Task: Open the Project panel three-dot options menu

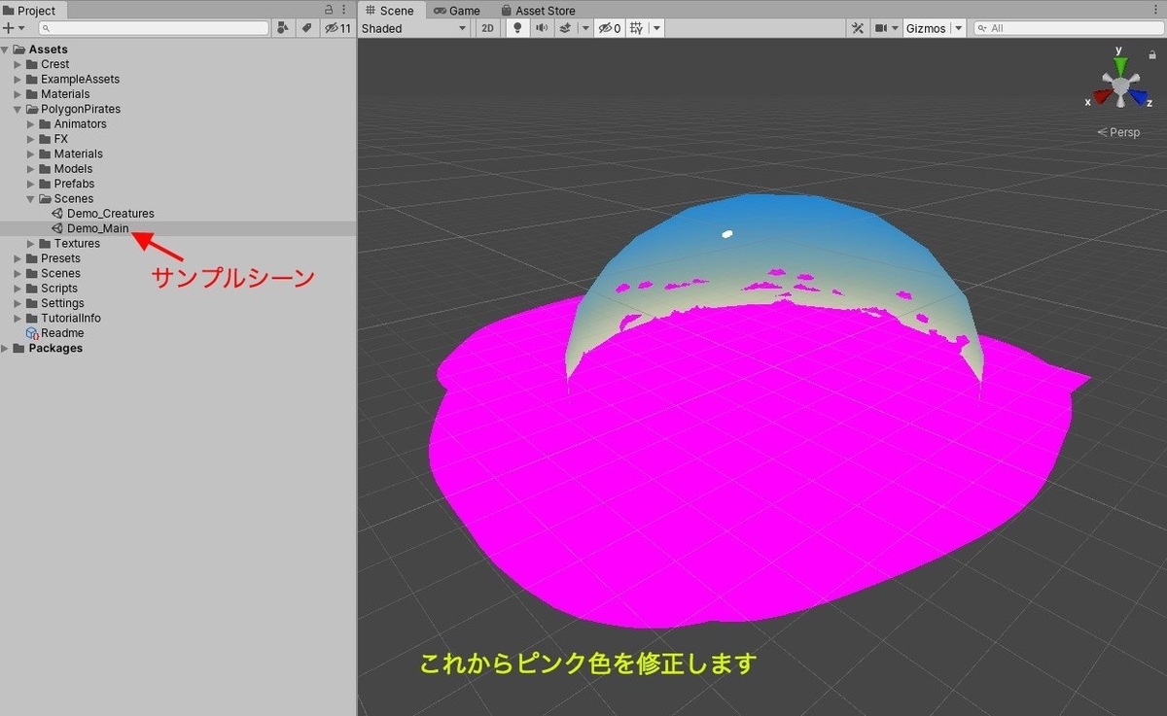Action: pos(344,10)
